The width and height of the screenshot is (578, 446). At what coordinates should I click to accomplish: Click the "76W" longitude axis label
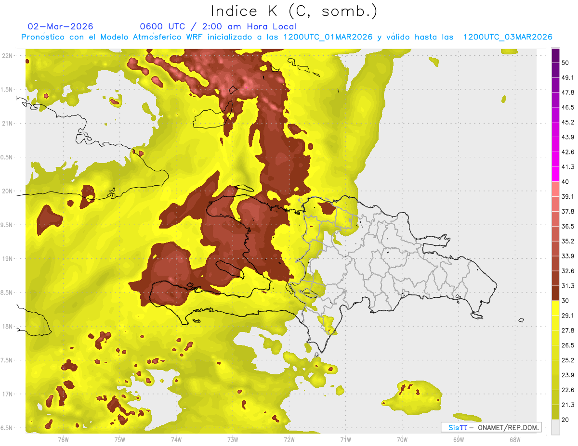coord(63,440)
